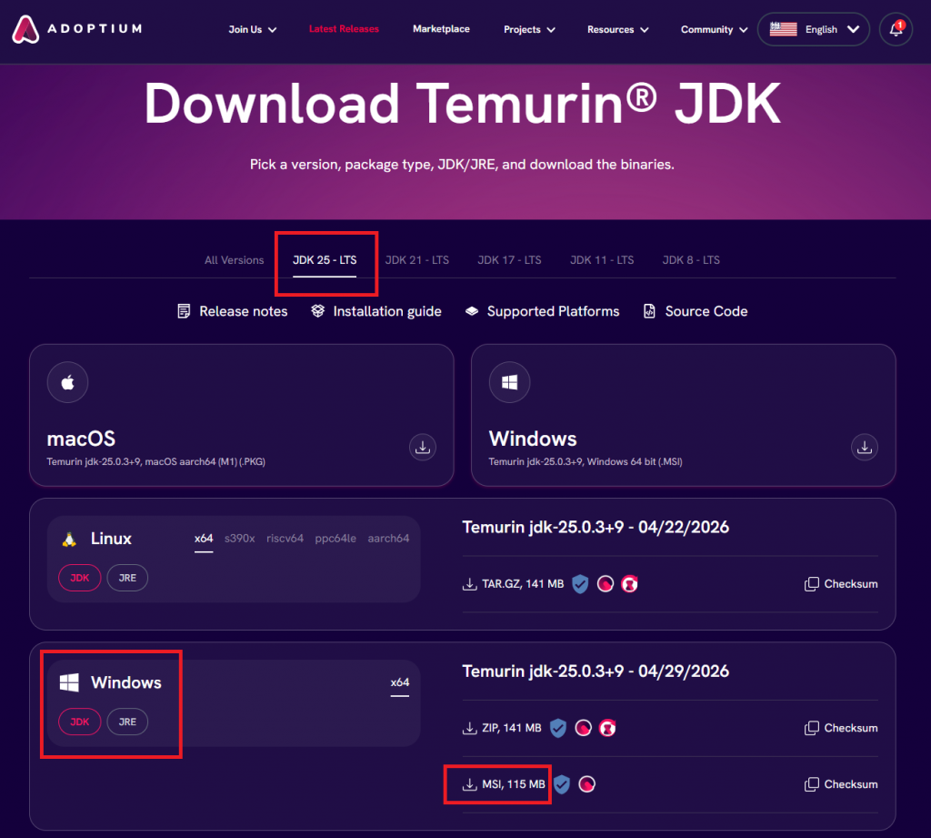
Task: Select JRE package type under Windows
Action: coord(127,722)
